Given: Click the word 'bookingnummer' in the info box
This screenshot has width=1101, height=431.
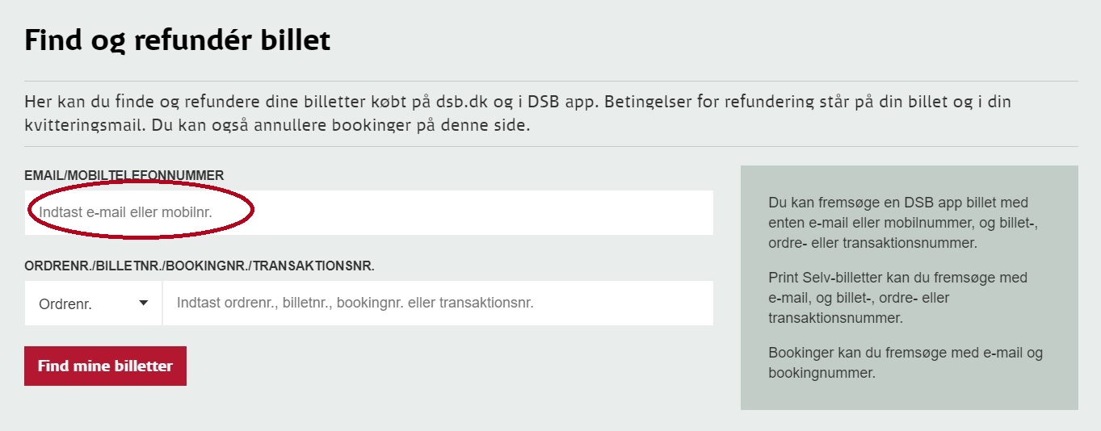Looking at the screenshot, I should pyautogui.click(x=822, y=373).
